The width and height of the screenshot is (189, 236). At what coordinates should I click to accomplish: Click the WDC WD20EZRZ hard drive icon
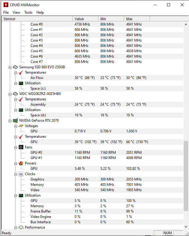15,94
